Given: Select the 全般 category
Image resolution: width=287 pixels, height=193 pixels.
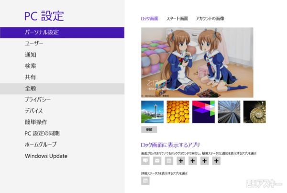Looking at the screenshot, I should 62,89.
